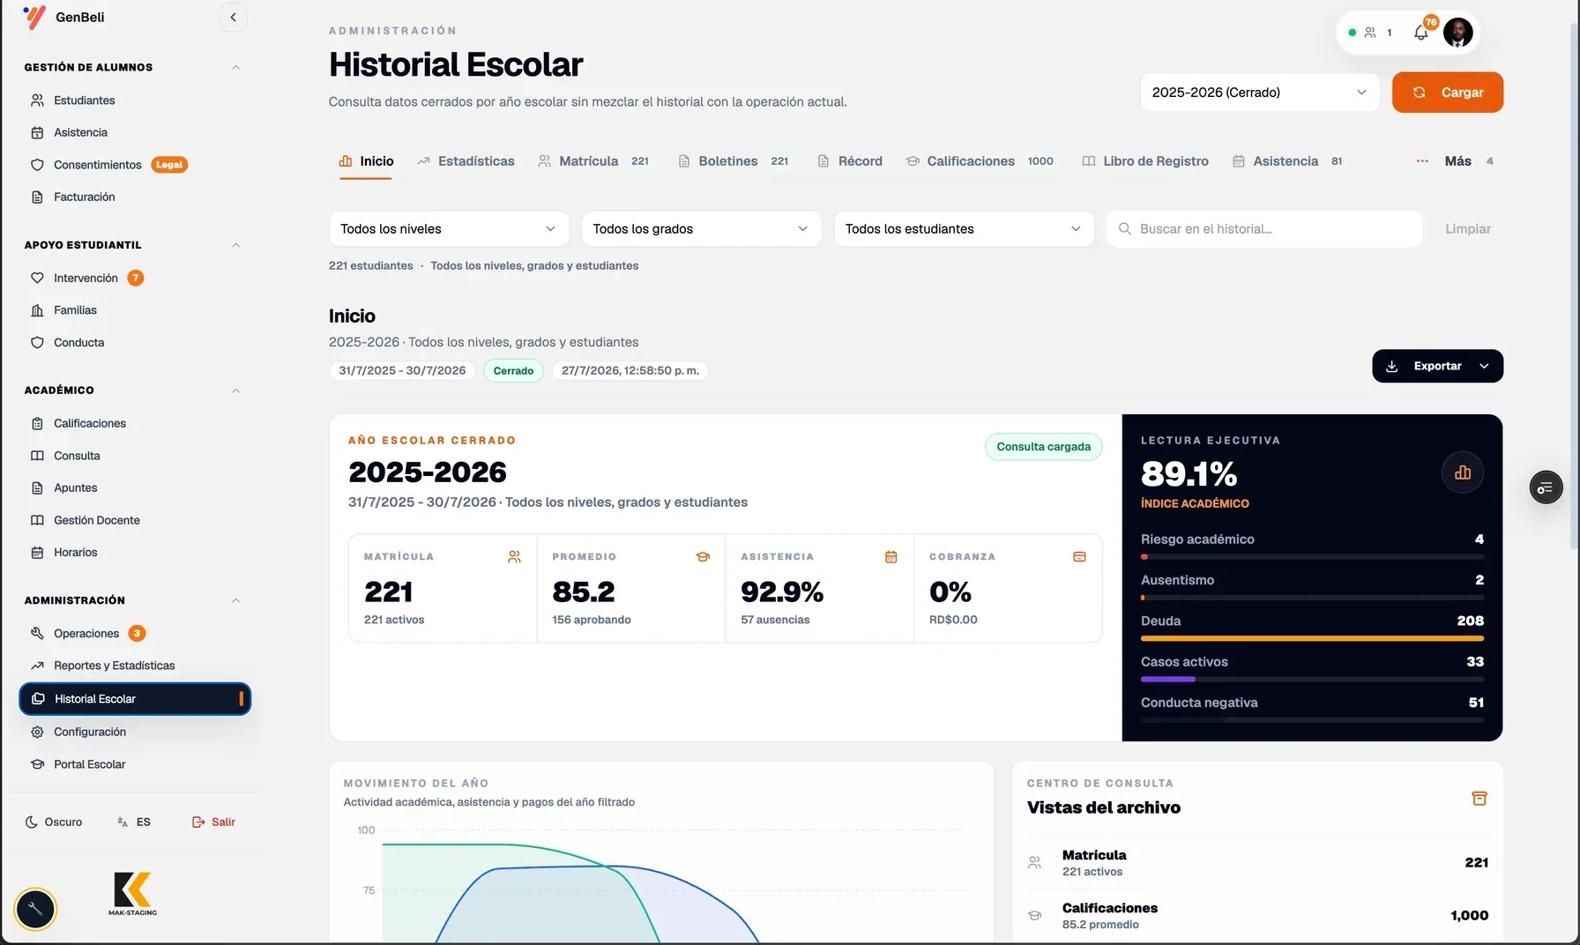The height and width of the screenshot is (945, 1580).
Task: Collapse the Académico section
Action: pyautogui.click(x=235, y=391)
